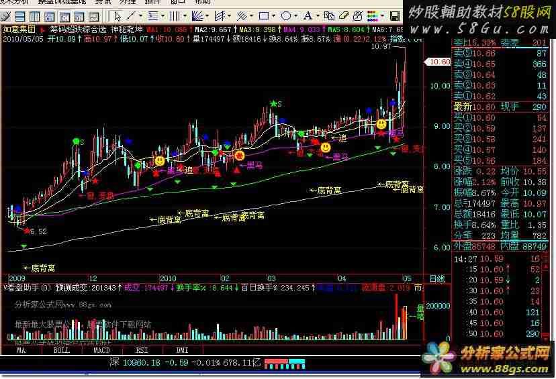
Task: Click the red-cyan market breadth bar
Action: (x=285, y=364)
